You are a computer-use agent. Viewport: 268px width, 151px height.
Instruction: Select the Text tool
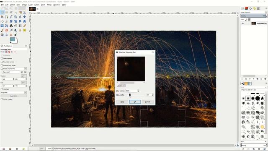coord(11,26)
